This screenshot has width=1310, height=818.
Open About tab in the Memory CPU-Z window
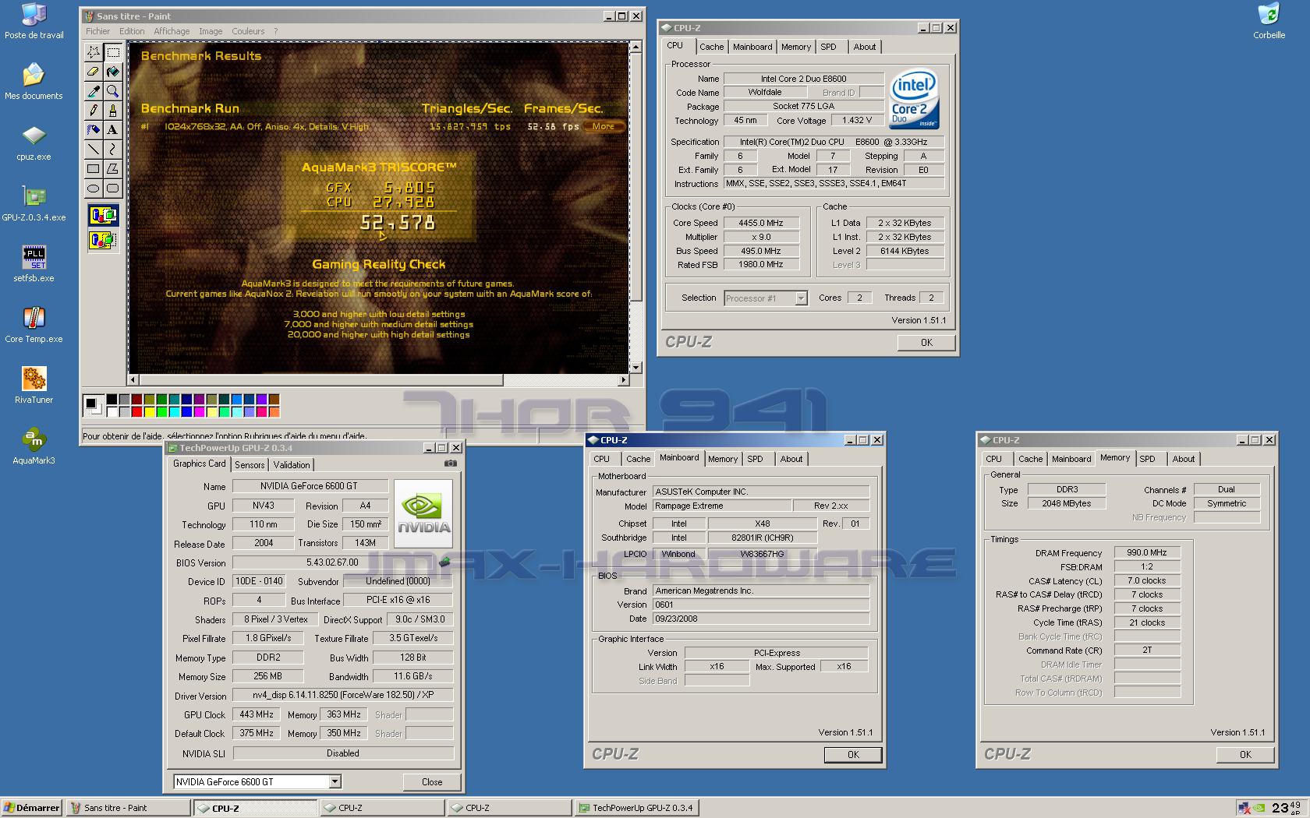[1183, 459]
